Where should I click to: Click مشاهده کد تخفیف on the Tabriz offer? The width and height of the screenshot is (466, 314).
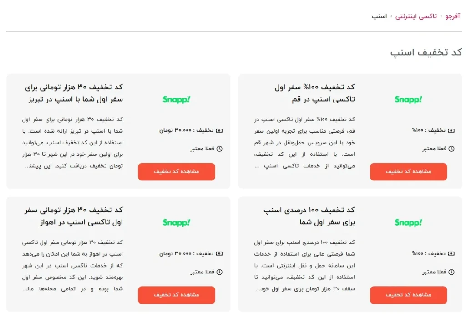176,172
